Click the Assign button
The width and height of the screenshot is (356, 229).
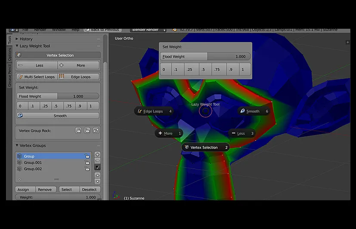pos(25,190)
